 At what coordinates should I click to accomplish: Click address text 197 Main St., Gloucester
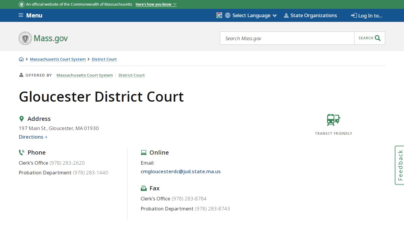click(x=59, y=128)
